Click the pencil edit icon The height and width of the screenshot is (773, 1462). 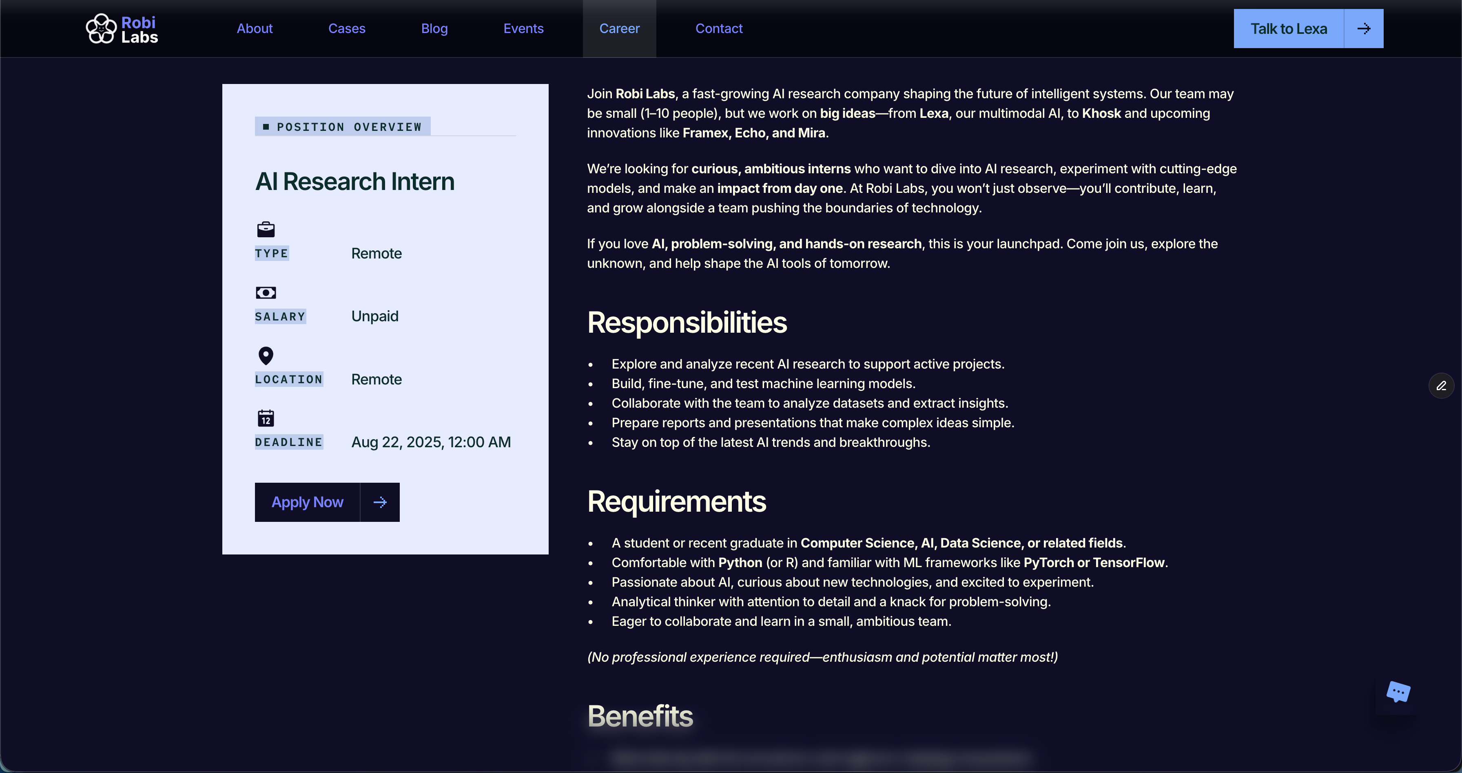pos(1441,386)
